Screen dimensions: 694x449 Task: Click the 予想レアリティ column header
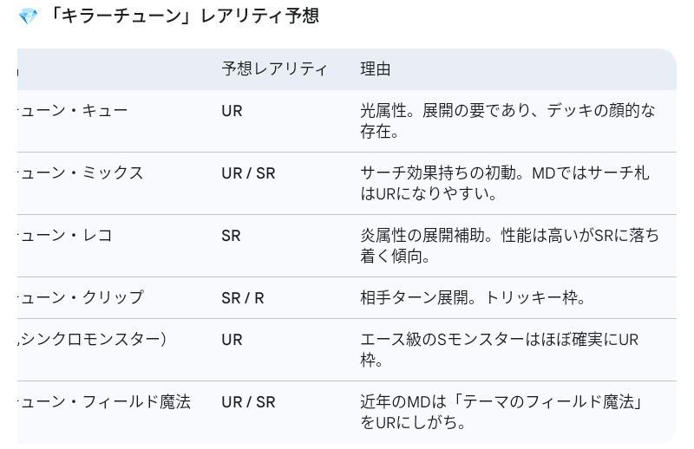pyautogui.click(x=274, y=69)
